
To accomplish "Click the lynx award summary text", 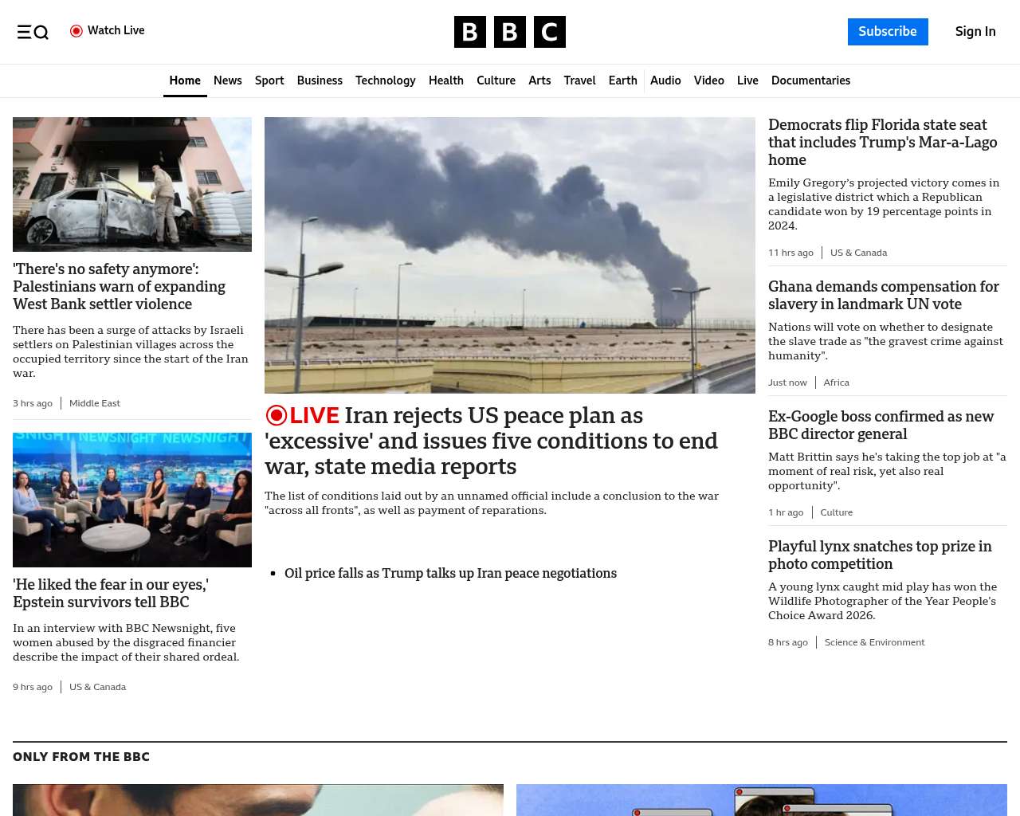I will 882,601.
